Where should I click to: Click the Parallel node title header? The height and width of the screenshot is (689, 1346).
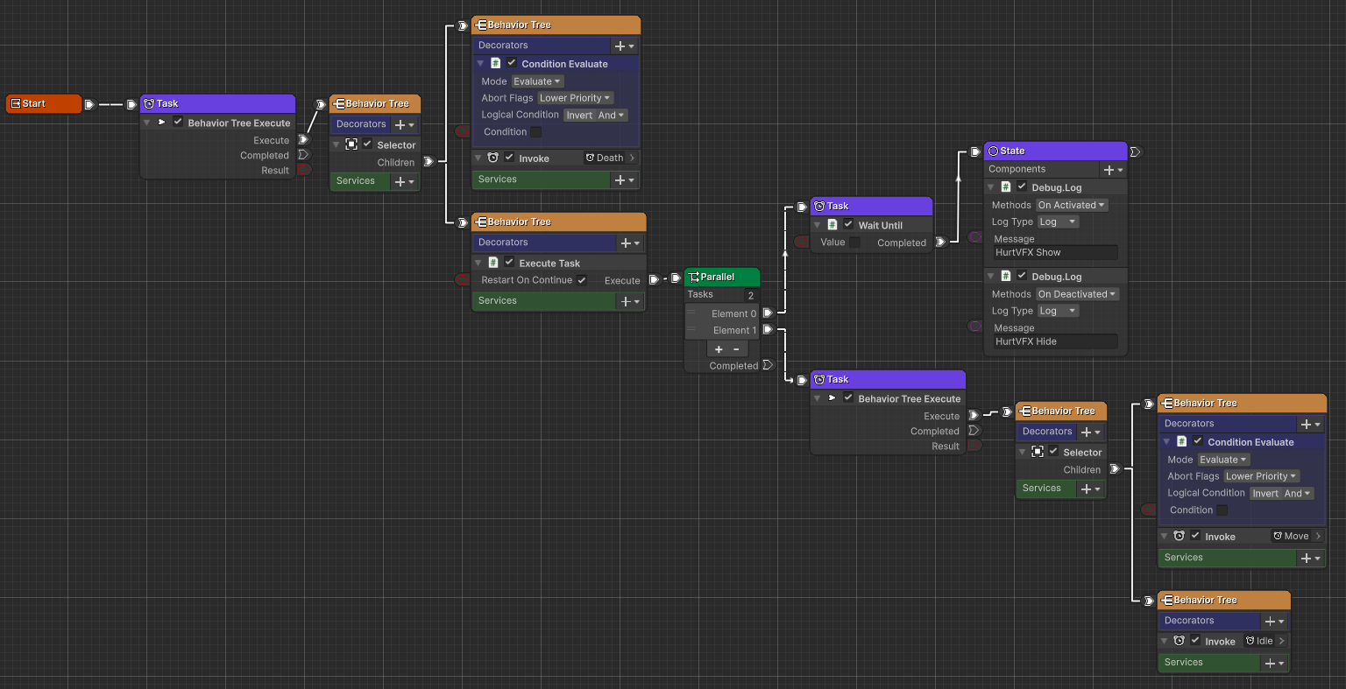click(722, 277)
